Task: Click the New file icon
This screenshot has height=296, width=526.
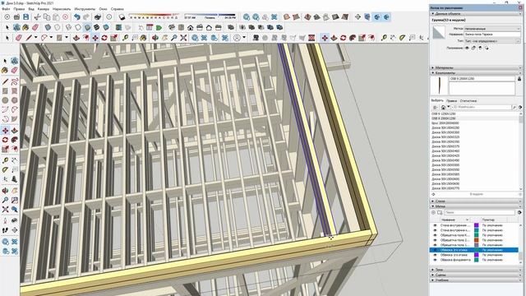Action: (x=7, y=16)
